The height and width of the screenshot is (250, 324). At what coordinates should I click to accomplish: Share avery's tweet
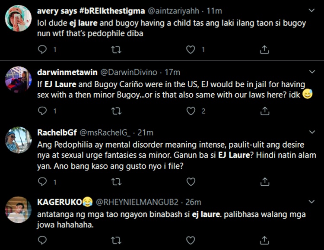[264, 50]
